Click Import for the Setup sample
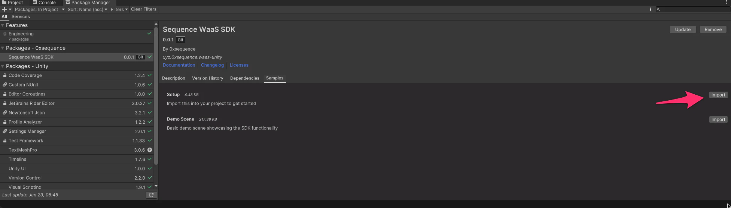The height and width of the screenshot is (208, 731). click(718, 95)
